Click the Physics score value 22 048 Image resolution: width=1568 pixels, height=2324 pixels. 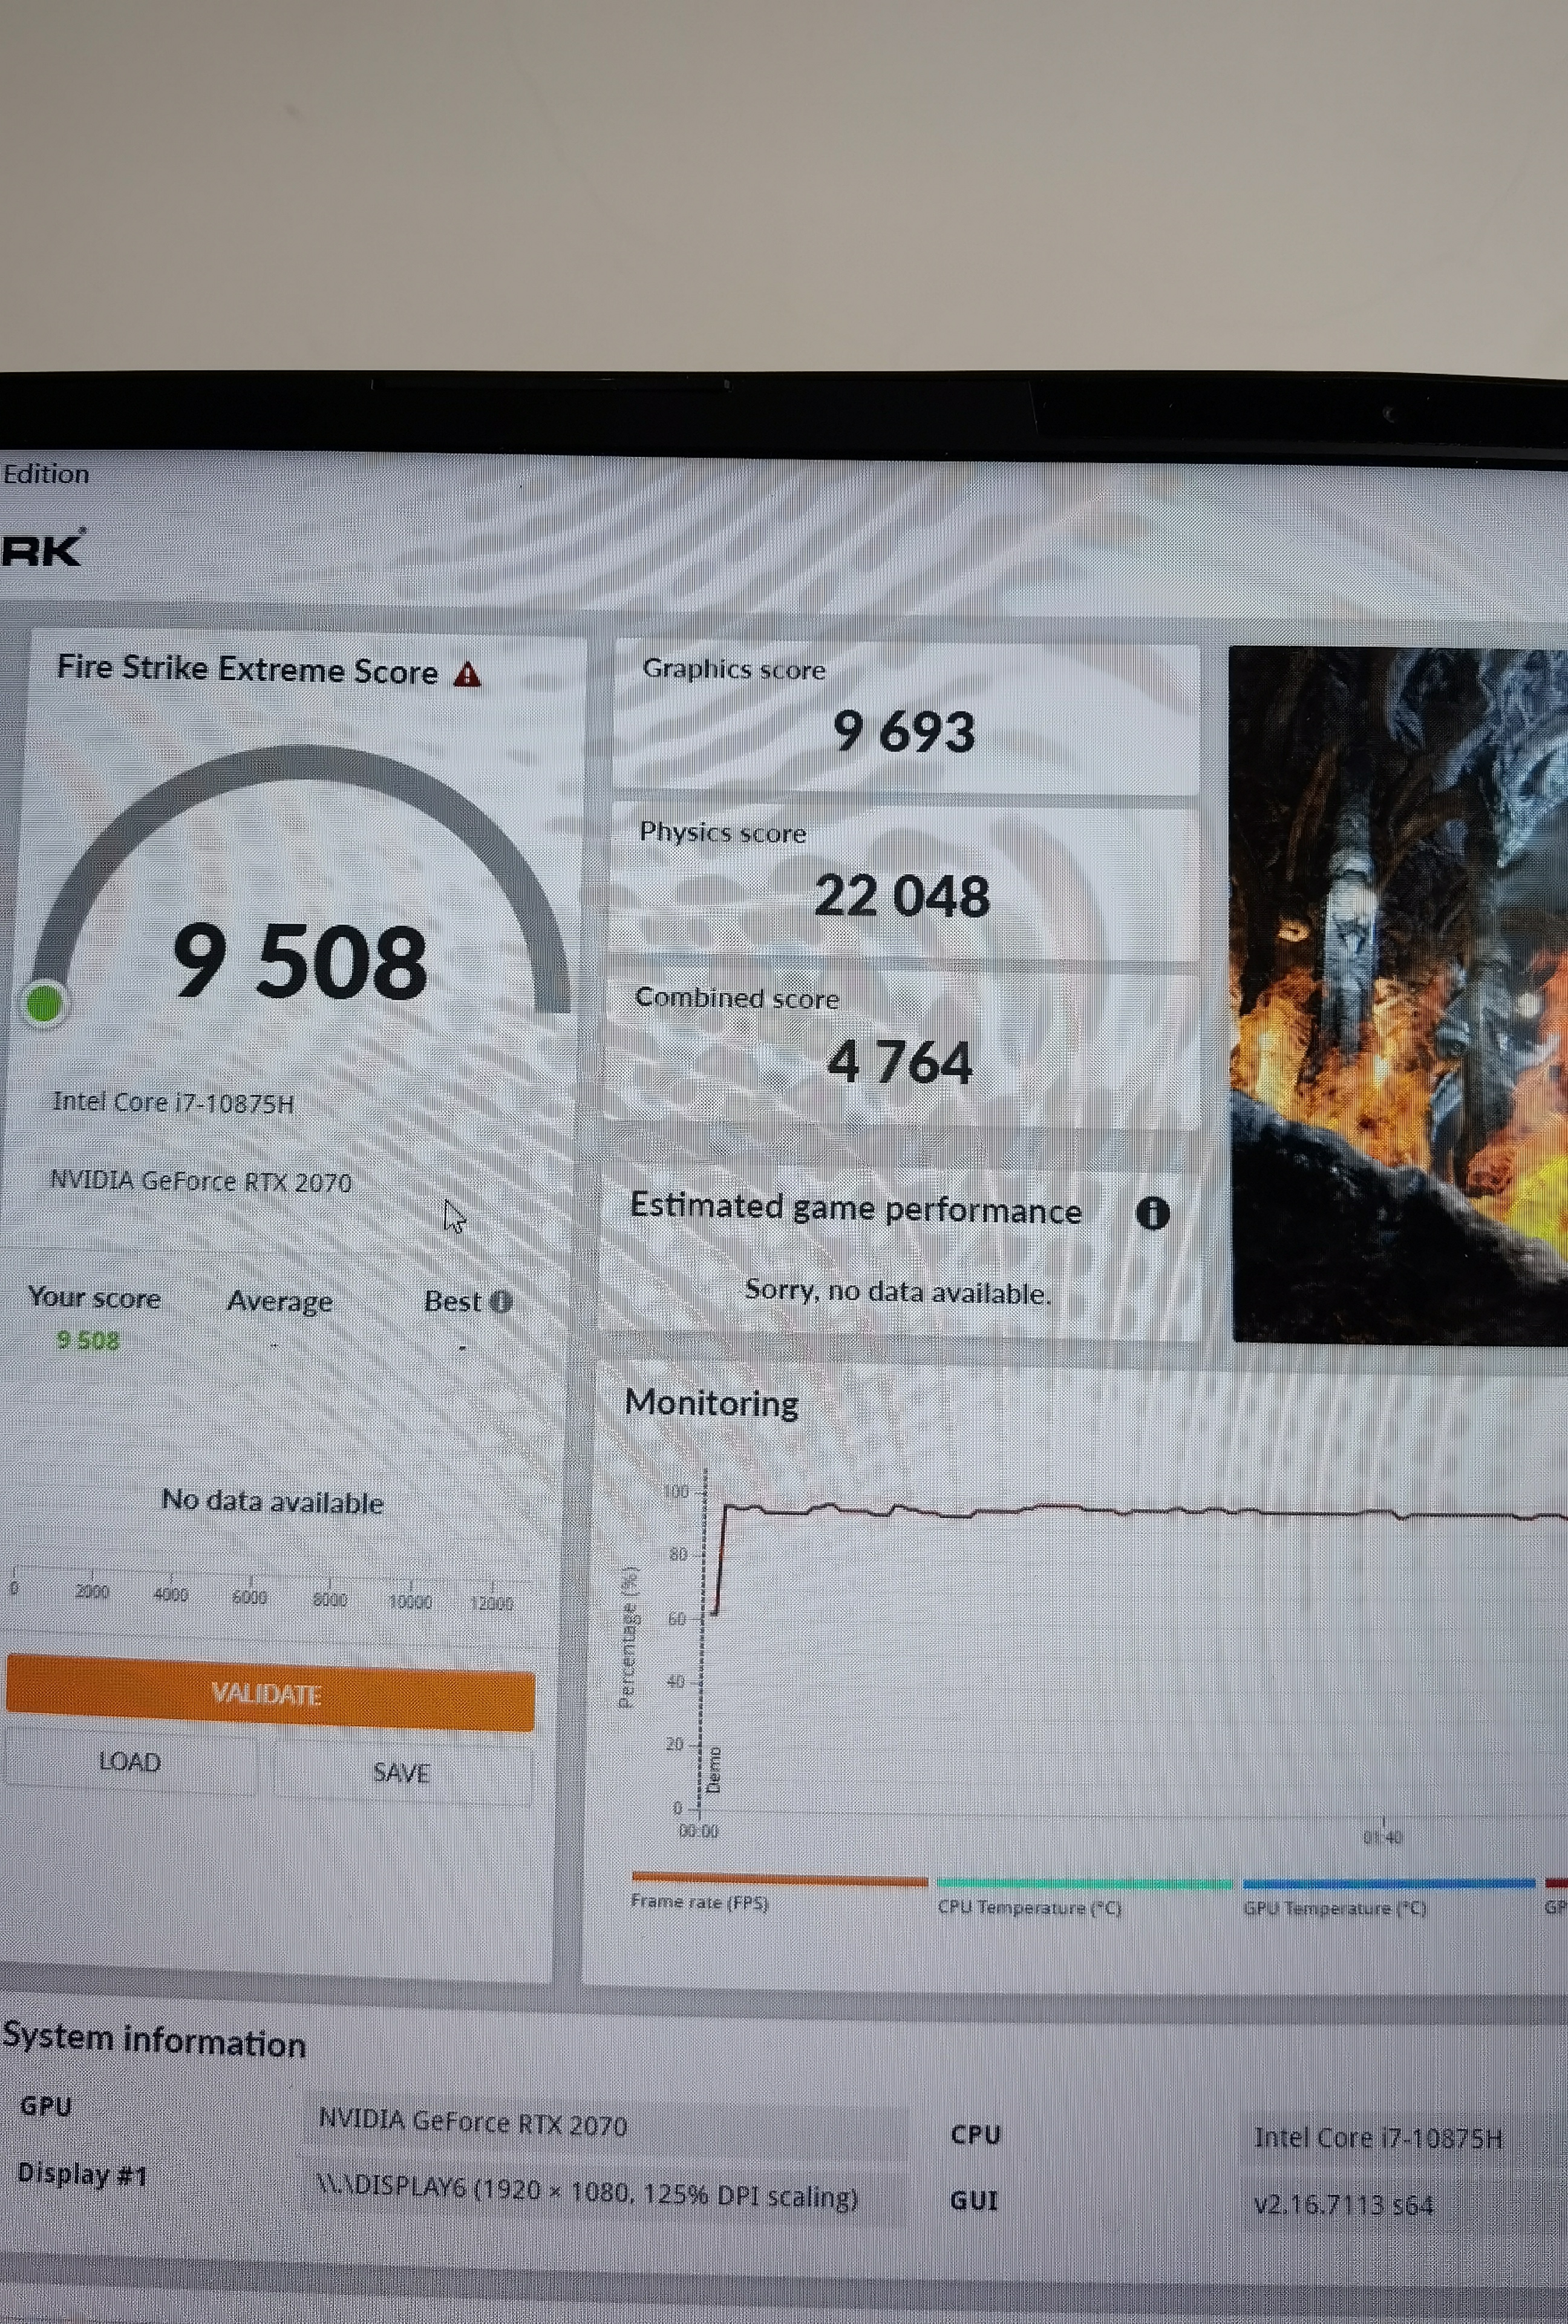[x=901, y=895]
